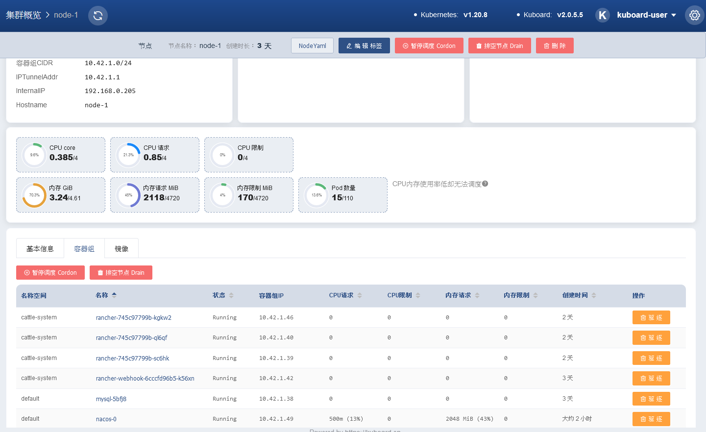Image resolution: width=706 pixels, height=432 pixels.
Task: Evict pod mysql-5bfj8 with 驱逐
Action: (651, 399)
